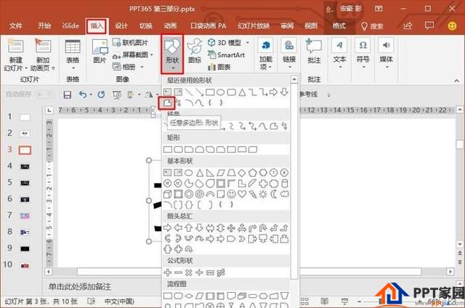465x308 pixels.
Task: Choose the oval in recently used shapes
Action: click(220, 92)
